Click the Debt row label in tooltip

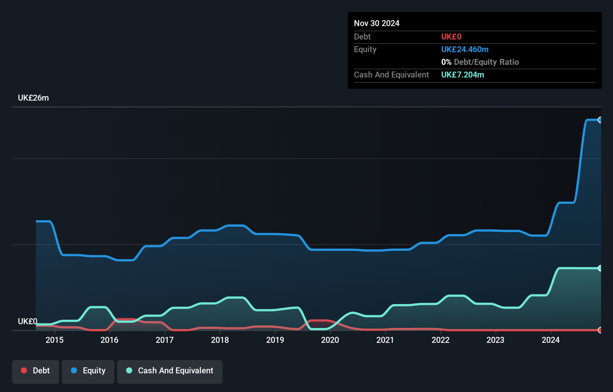click(362, 37)
